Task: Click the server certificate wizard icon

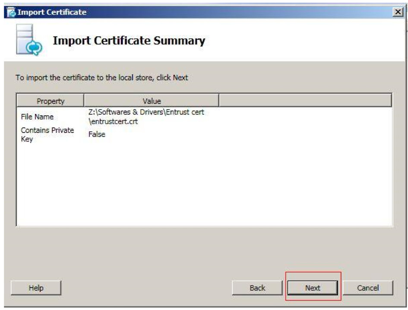Action: [28, 40]
